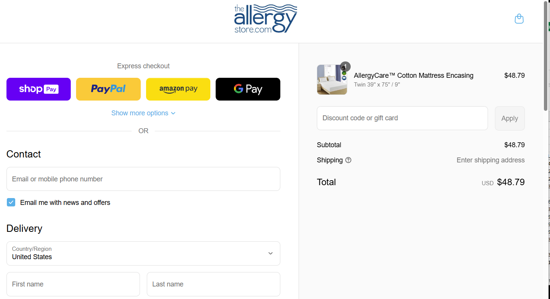Pay with Shop Pay express button
This screenshot has width=550, height=299.
38,89
